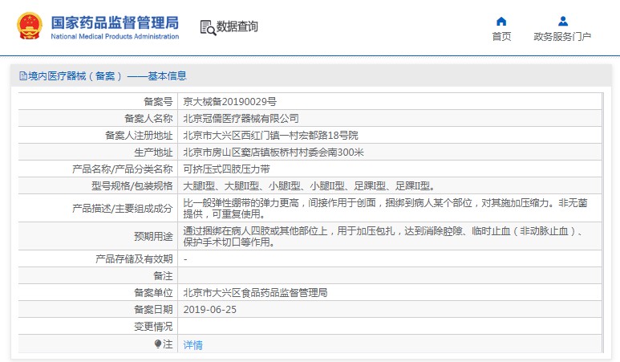
Task: Click the person icon above 政务服务门户
Action: tap(562, 21)
